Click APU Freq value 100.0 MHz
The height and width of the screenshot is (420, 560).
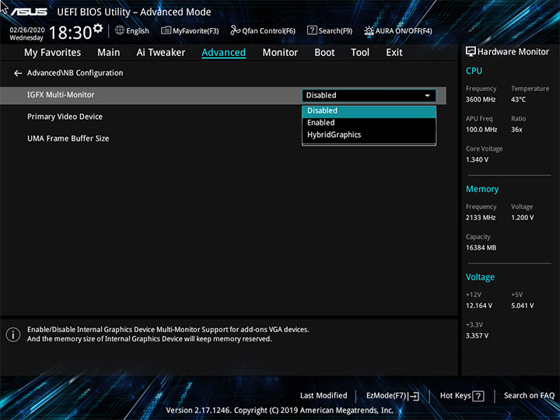pyautogui.click(x=481, y=130)
